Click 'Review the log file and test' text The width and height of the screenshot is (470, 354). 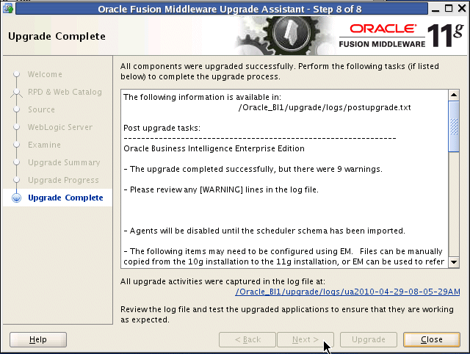287,314
